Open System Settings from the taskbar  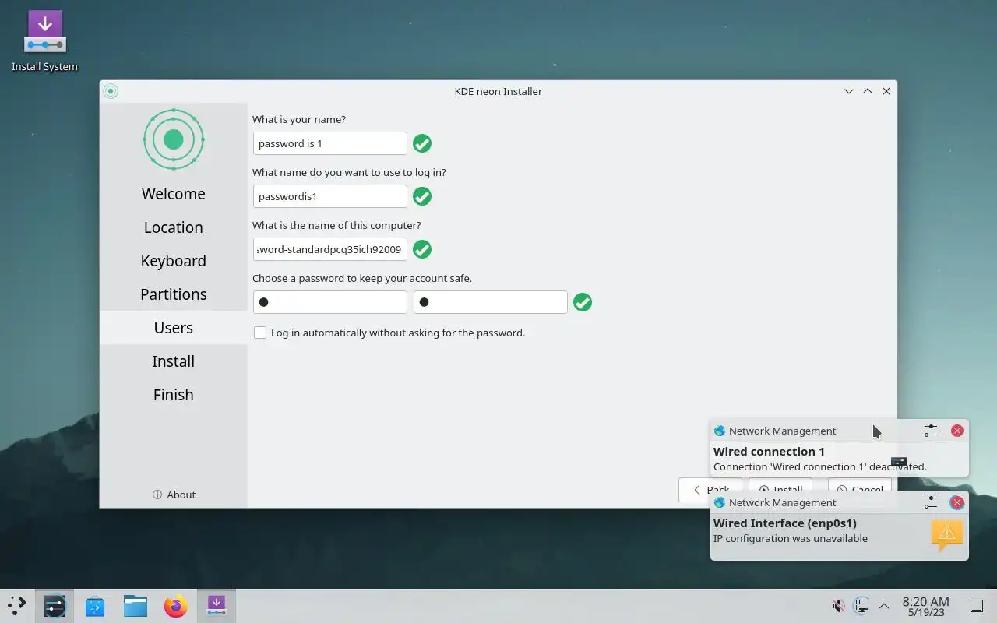coord(55,605)
